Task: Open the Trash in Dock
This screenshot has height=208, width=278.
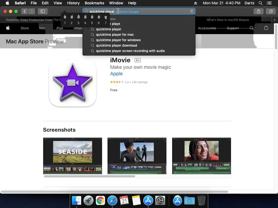Action: 201,201
